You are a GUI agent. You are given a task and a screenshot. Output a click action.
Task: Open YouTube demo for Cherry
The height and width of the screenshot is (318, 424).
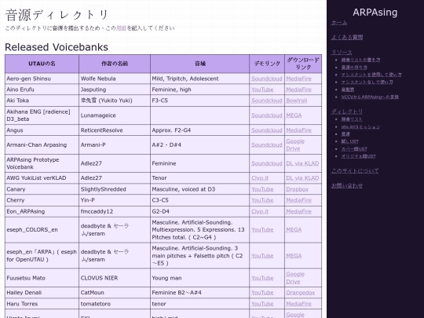pos(262,200)
